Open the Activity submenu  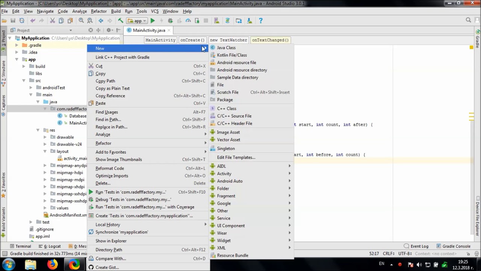251,174
